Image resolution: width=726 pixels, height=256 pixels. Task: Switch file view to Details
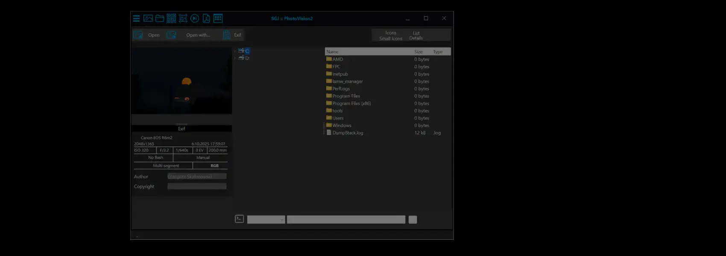coord(416,38)
